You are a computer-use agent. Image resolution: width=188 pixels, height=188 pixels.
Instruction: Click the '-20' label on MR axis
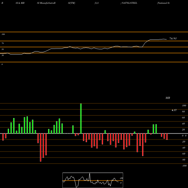(183, 142)
